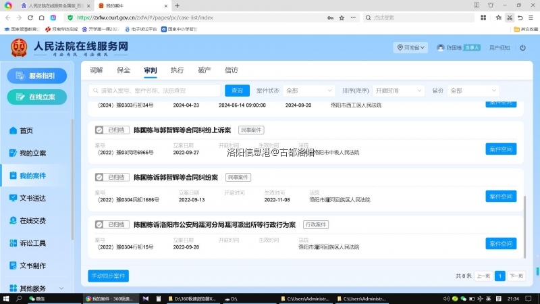Toggle 已归档 checkbox for 行政行为案
This screenshot has height=304, width=540.
pyautogui.click(x=99, y=225)
